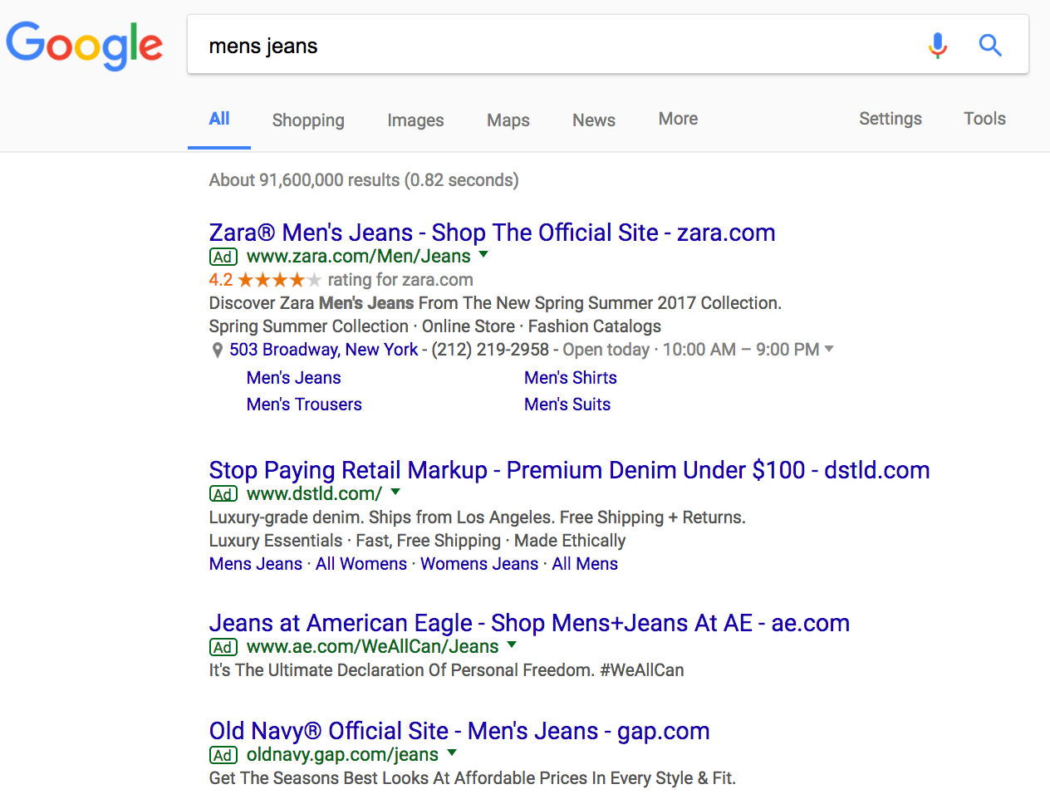Open the dropdown arrow next to oldnavy.gap.com URL

click(x=452, y=755)
